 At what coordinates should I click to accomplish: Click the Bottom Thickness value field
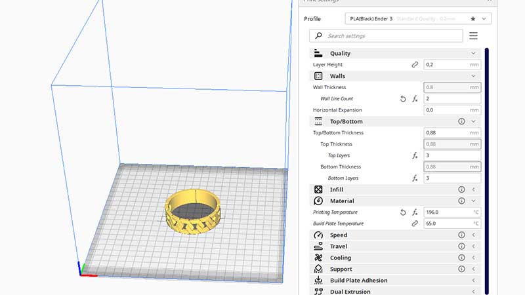click(x=452, y=167)
